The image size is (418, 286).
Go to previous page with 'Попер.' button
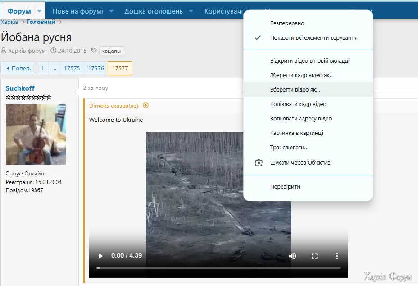click(x=18, y=69)
